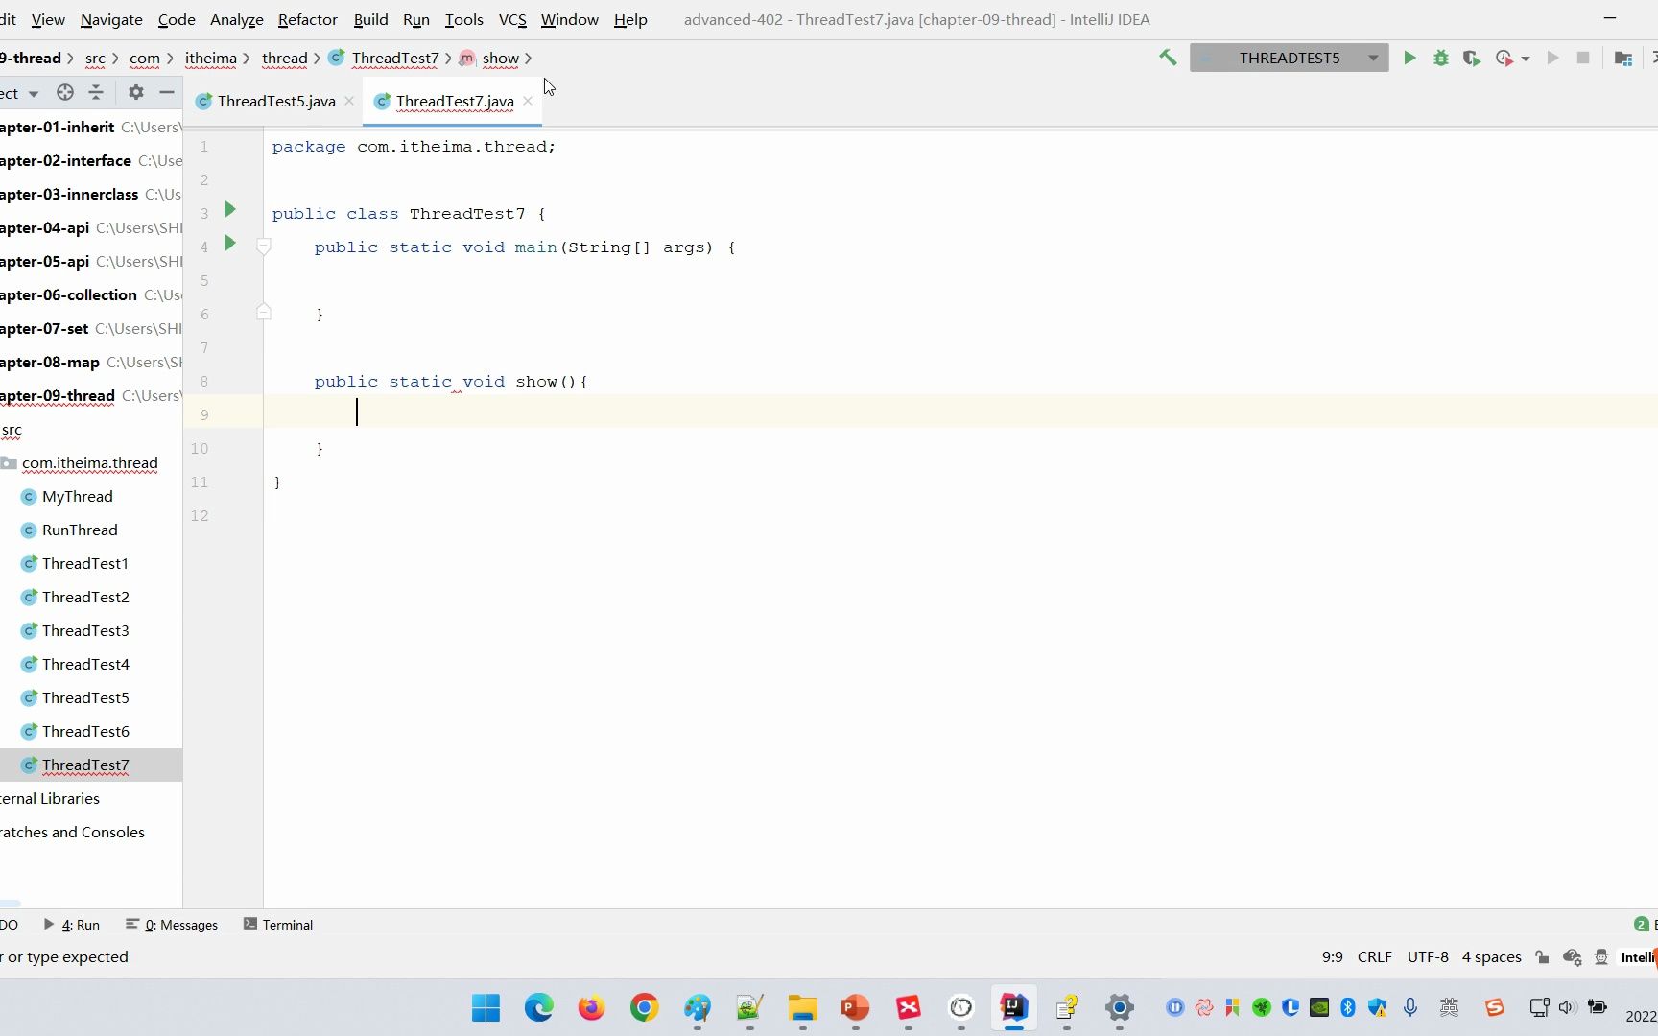The image size is (1658, 1036).
Task: Open the Build menu
Action: [370, 19]
